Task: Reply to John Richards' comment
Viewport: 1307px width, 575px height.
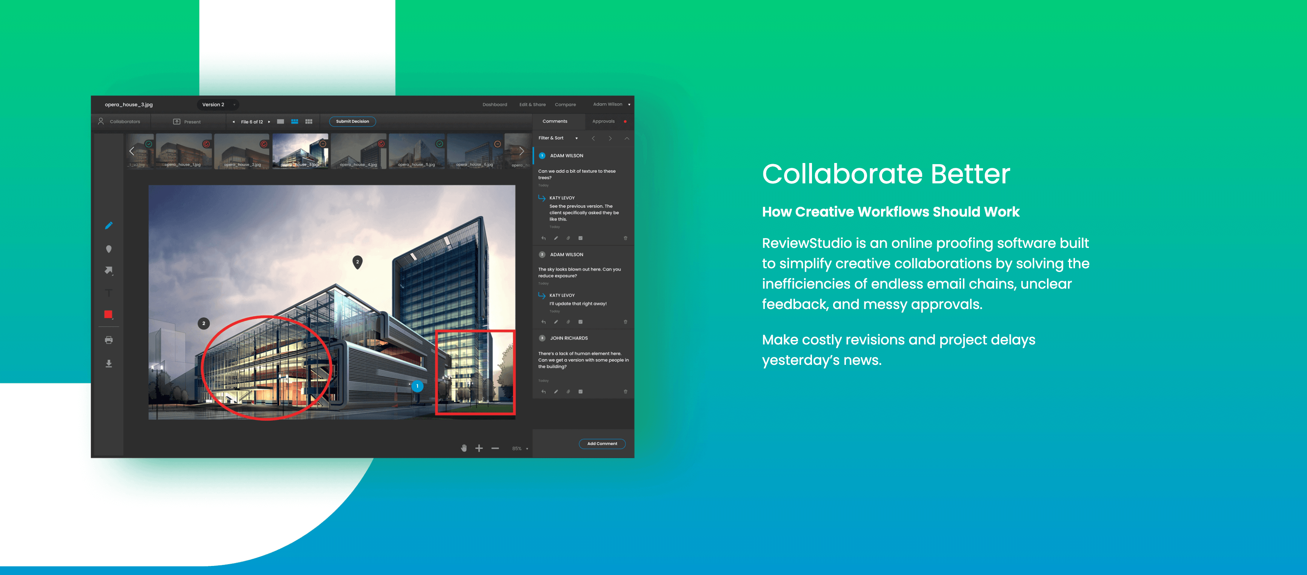Action: (543, 392)
